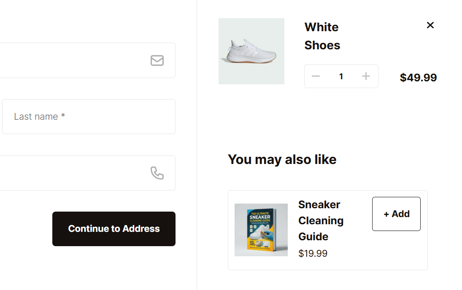Click the Last name required asterisk
Viewport: 462px width, 290px height.
[63, 116]
